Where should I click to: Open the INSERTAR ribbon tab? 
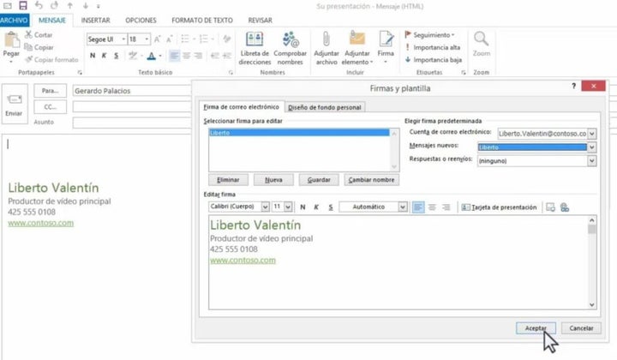coord(95,19)
